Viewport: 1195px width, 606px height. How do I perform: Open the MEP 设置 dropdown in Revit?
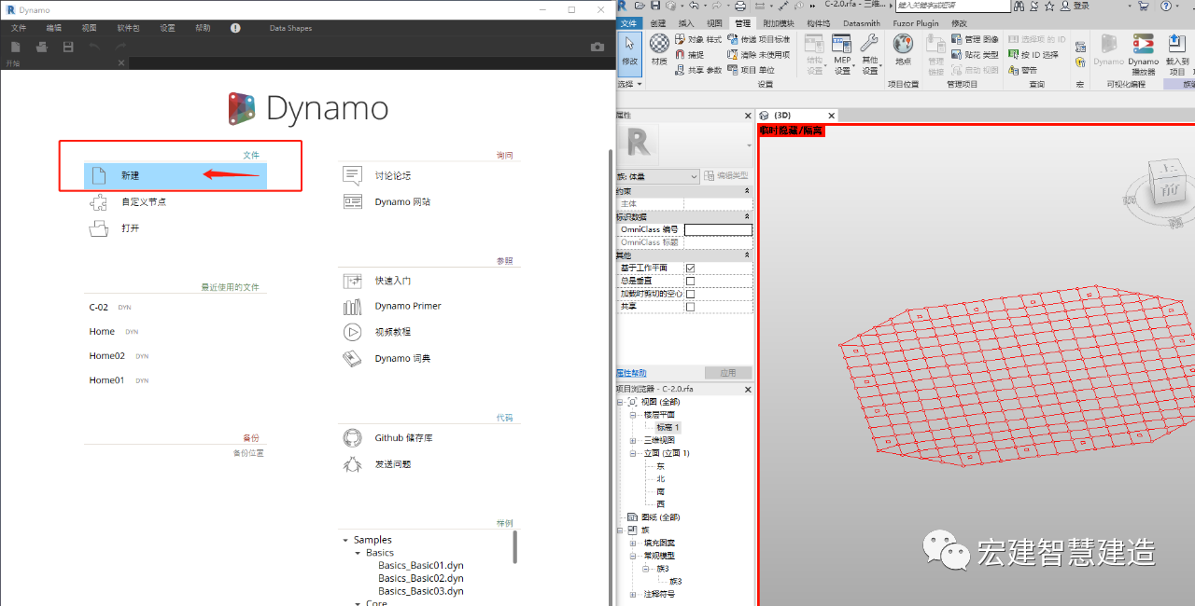click(843, 55)
